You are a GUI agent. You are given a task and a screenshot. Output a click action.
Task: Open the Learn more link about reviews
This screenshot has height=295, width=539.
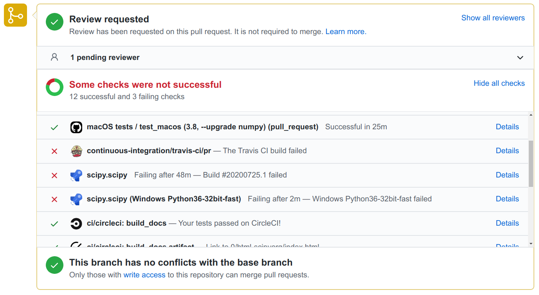pos(346,32)
